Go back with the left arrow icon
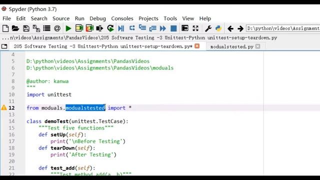The height and width of the screenshot is (180, 320). pyautogui.click(x=230, y=28)
